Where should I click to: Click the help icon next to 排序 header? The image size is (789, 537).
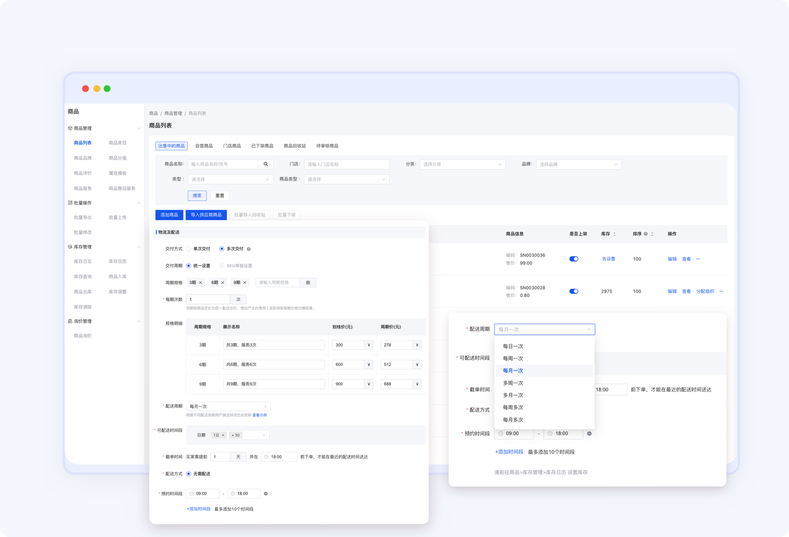[x=646, y=234]
